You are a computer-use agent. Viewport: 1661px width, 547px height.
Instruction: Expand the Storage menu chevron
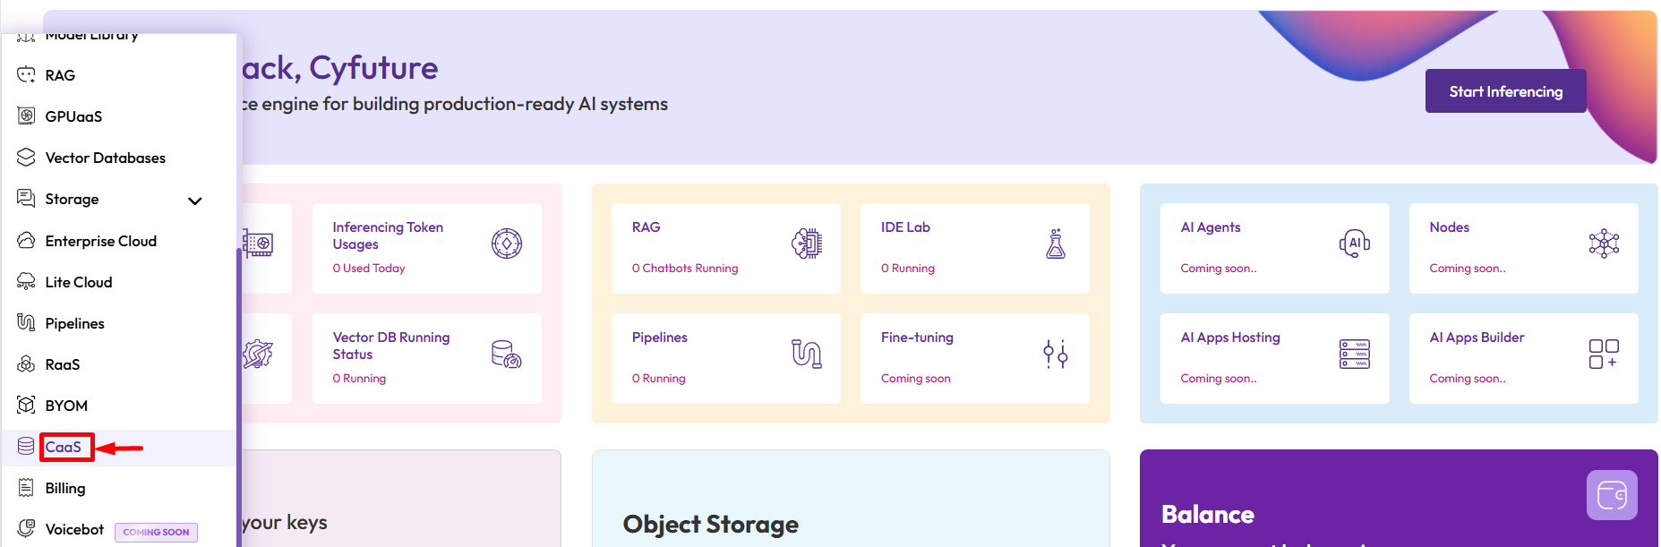point(194,201)
